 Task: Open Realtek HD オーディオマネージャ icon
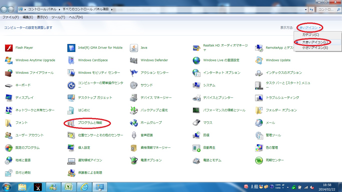pos(197,48)
